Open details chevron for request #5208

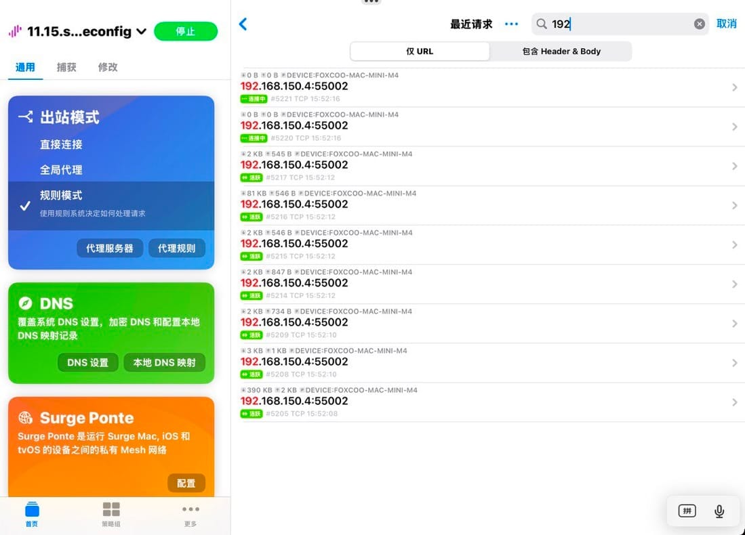pos(735,363)
